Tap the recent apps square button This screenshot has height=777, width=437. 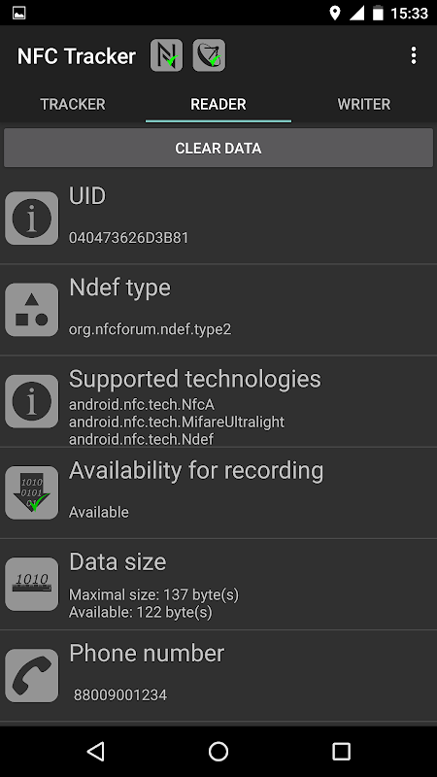(341, 751)
